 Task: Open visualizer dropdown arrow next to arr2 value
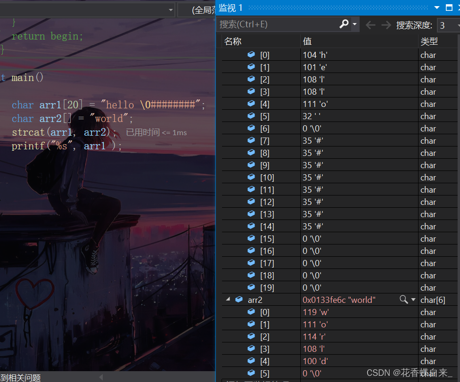pyautogui.click(x=413, y=299)
